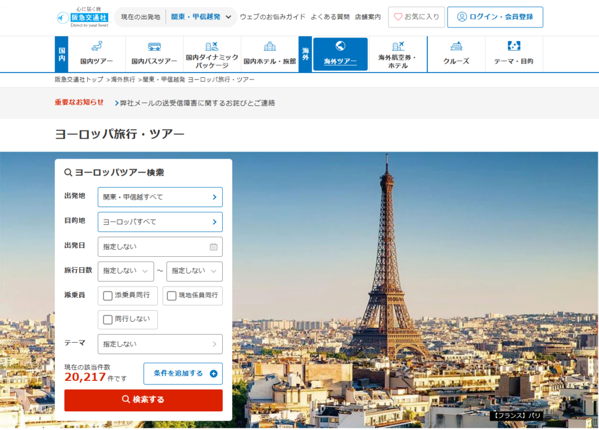Click 条件を追加する button
This screenshot has width=599, height=430.
183,373
